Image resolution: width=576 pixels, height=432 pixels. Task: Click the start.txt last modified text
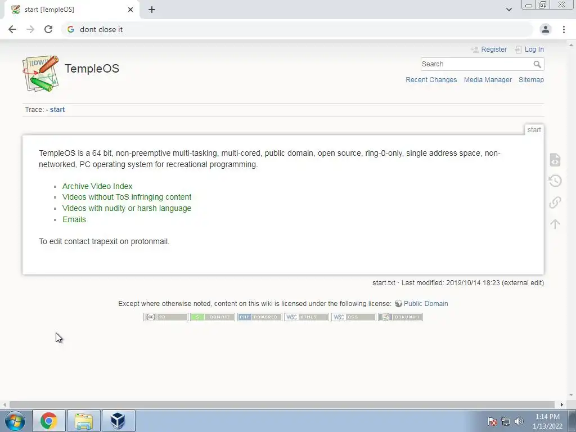point(458,283)
